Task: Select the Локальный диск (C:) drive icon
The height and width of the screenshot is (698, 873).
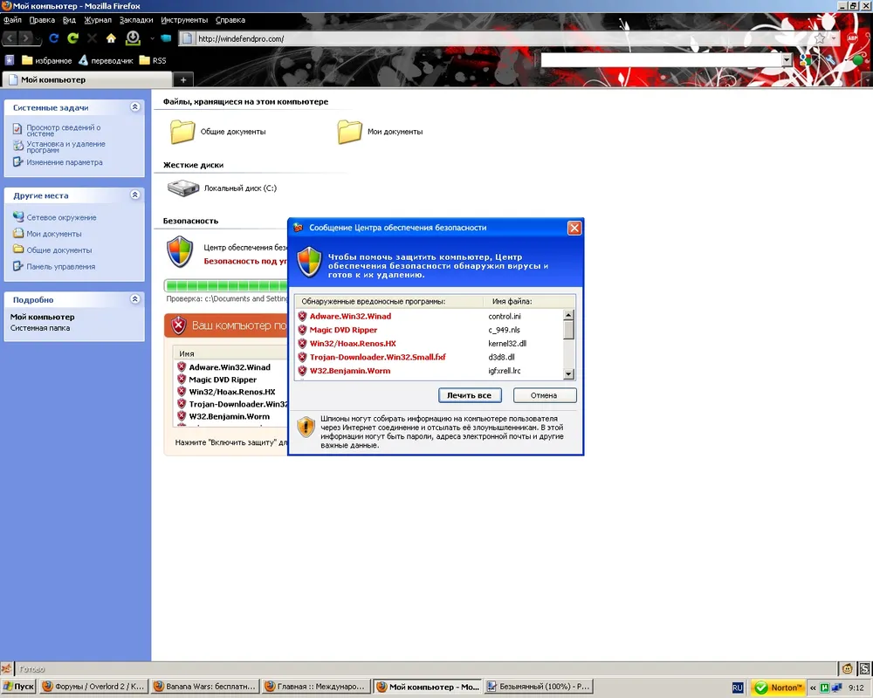Action: tap(183, 188)
